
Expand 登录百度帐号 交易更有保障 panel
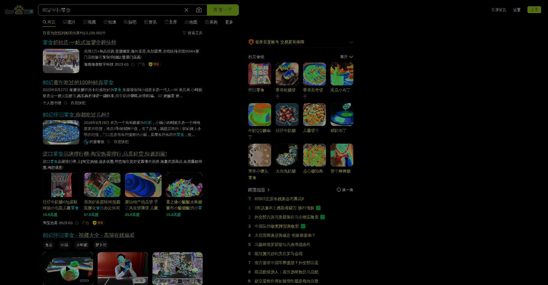(351, 42)
